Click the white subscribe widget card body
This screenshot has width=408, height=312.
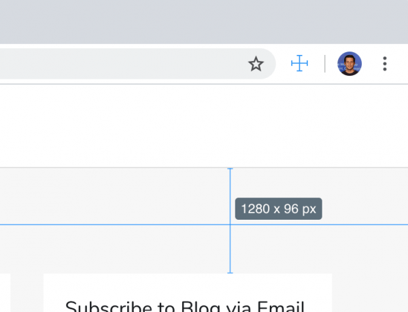point(188,287)
